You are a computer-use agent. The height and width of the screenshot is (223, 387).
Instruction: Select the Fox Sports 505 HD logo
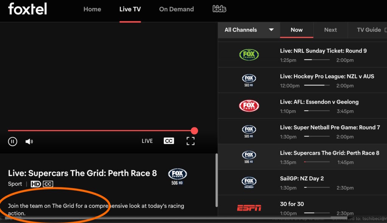click(249, 132)
